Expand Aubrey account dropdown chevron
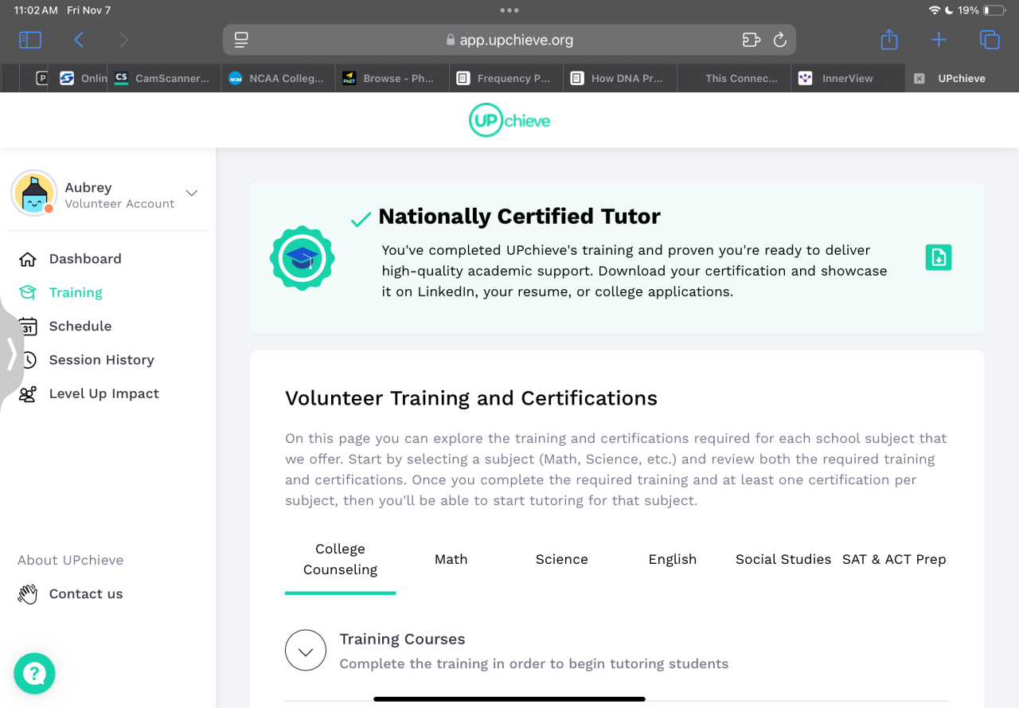The image size is (1019, 708). [191, 193]
